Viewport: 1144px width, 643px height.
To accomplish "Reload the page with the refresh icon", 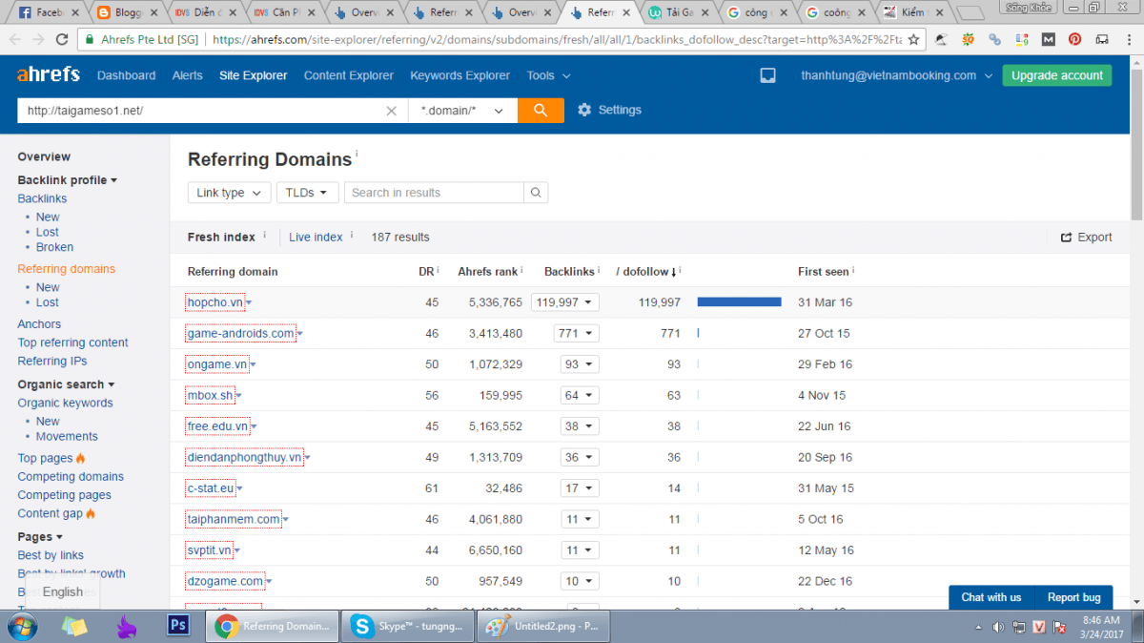I will (61, 40).
